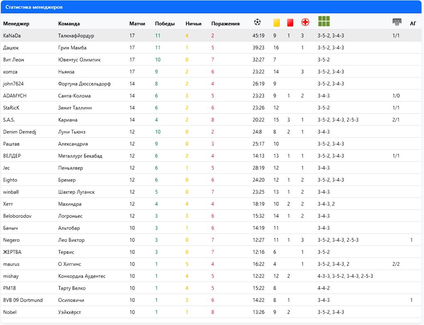
Task: Click the goal net penalties icon
Action: [397, 22]
